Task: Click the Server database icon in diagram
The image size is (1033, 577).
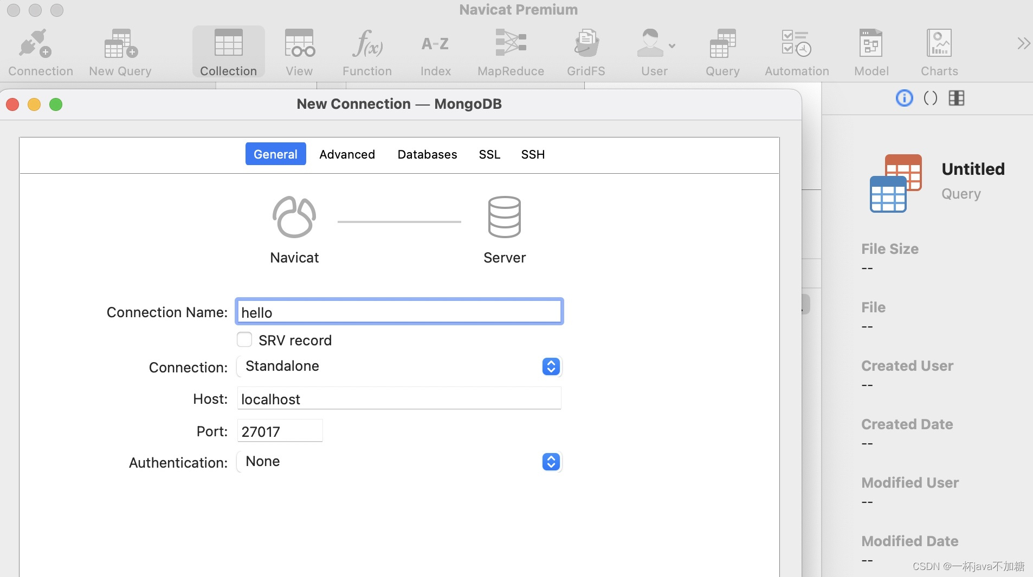Action: pyautogui.click(x=504, y=217)
